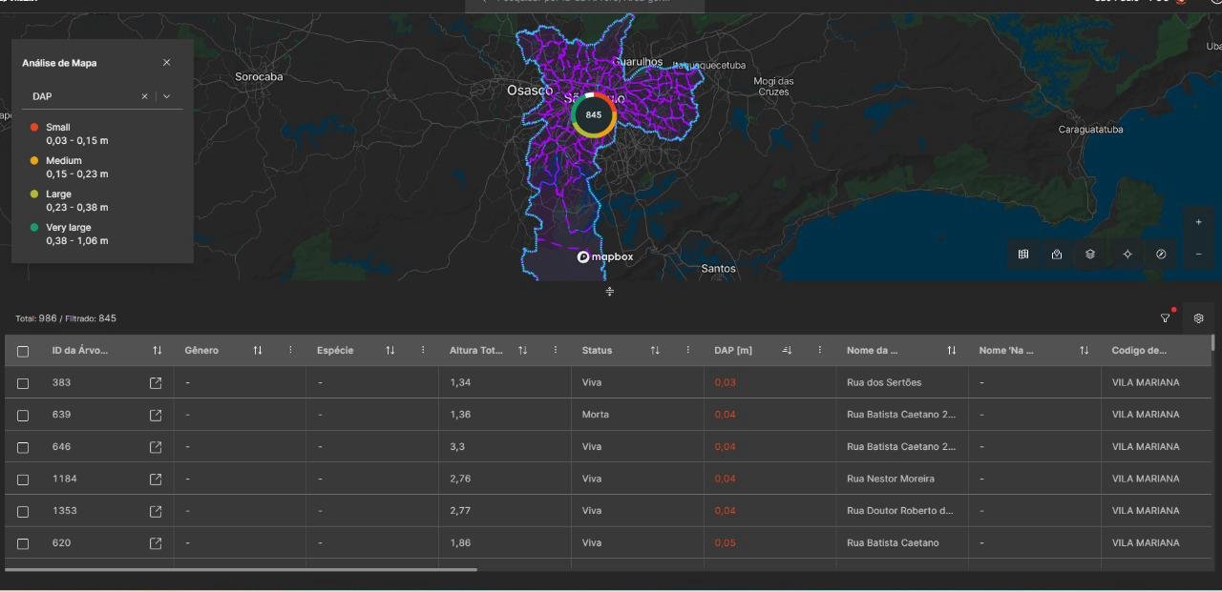Screen dimensions: 1222x592
Task: Click the map pin export icon
Action: [x=1057, y=255]
